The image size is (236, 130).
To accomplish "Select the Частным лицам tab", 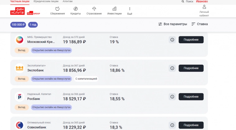I will click(x=20, y=2).
